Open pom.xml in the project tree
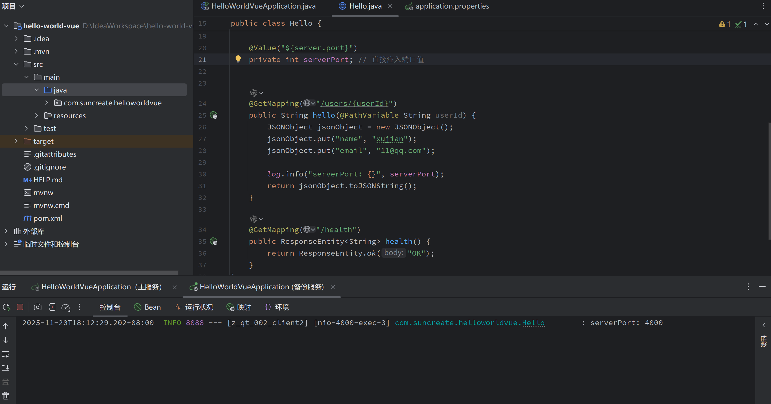771x404 pixels. 48,218
